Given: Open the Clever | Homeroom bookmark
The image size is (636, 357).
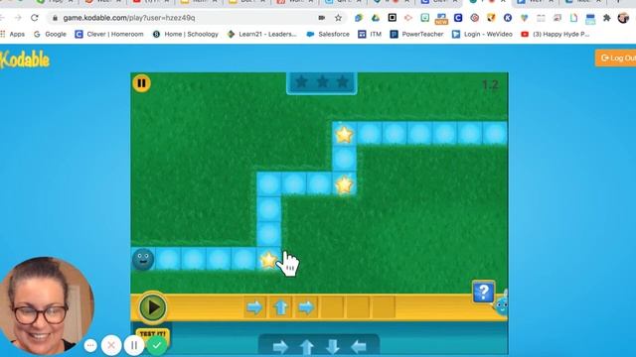Looking at the screenshot, I should pyautogui.click(x=109, y=35).
